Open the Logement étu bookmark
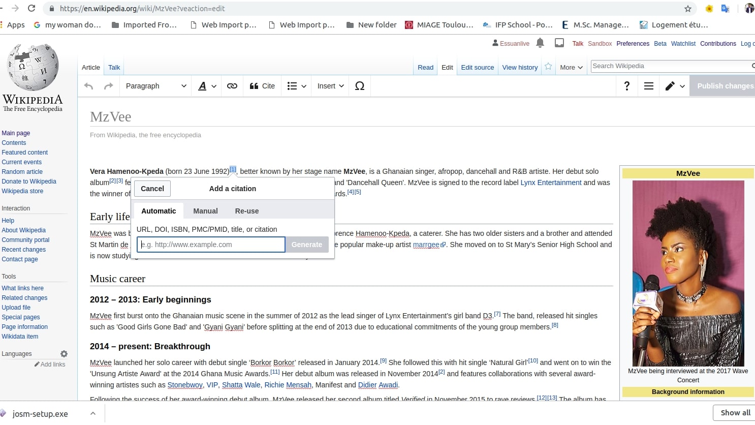Viewport: 755px width, 425px height. pyautogui.click(x=674, y=25)
